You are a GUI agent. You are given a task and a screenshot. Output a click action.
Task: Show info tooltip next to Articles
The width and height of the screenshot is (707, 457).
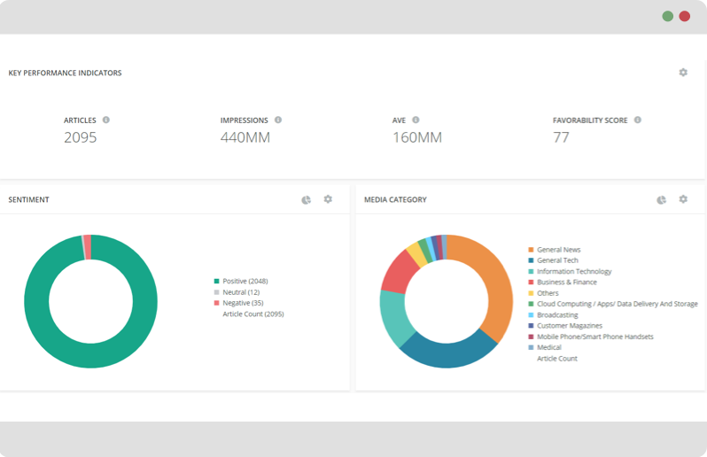[x=106, y=120]
